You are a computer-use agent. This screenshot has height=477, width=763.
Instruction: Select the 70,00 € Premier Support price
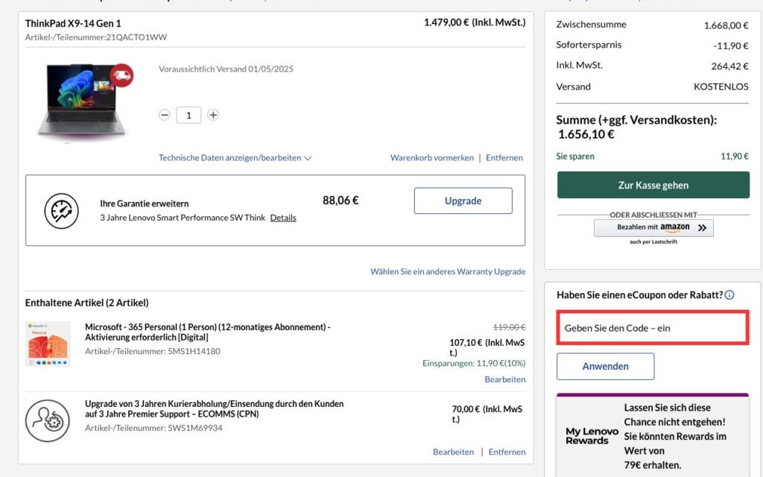pyautogui.click(x=466, y=409)
